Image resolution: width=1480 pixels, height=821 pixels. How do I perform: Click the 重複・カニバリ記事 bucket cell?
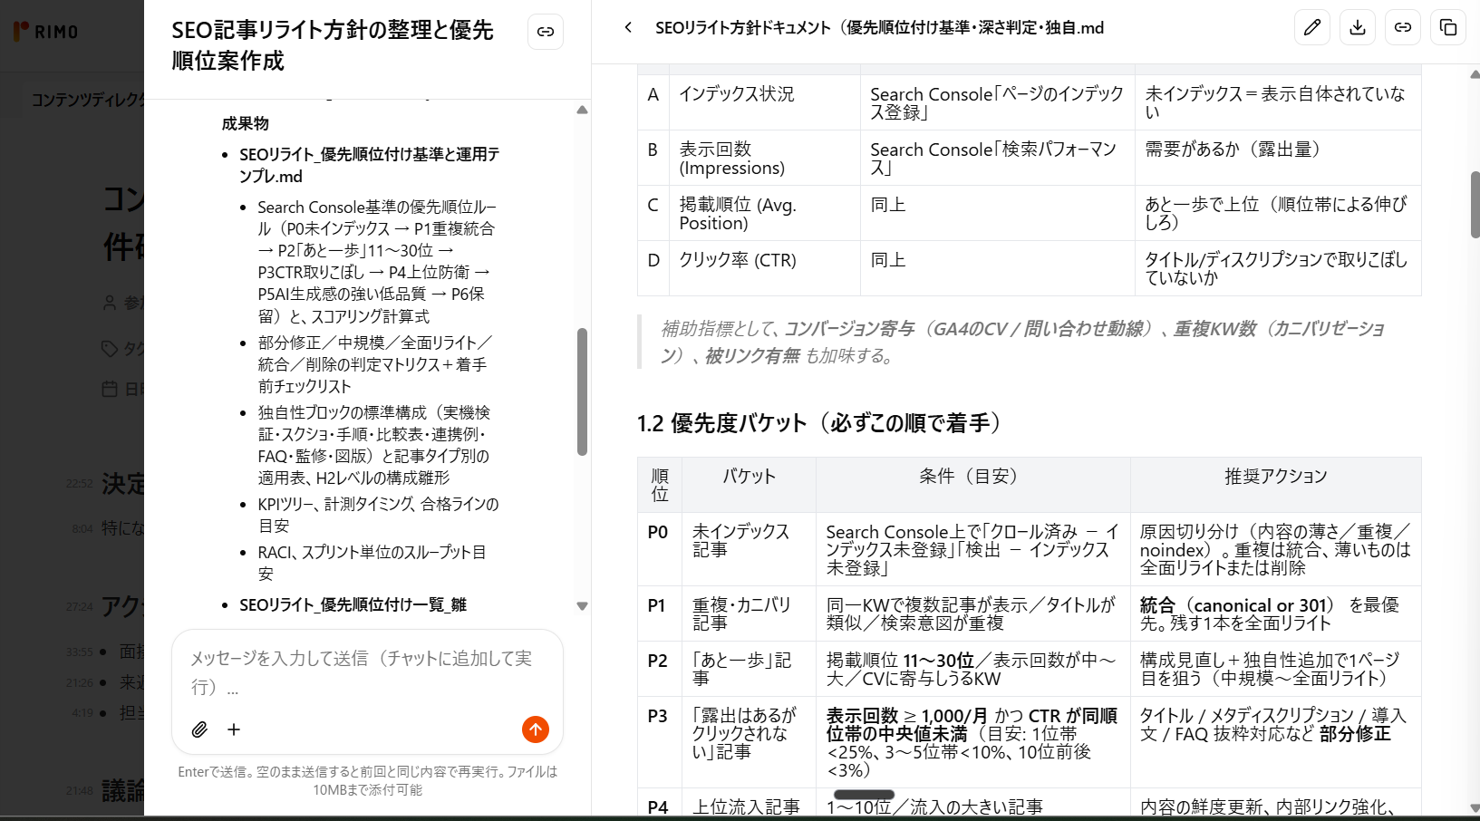pyautogui.click(x=749, y=613)
